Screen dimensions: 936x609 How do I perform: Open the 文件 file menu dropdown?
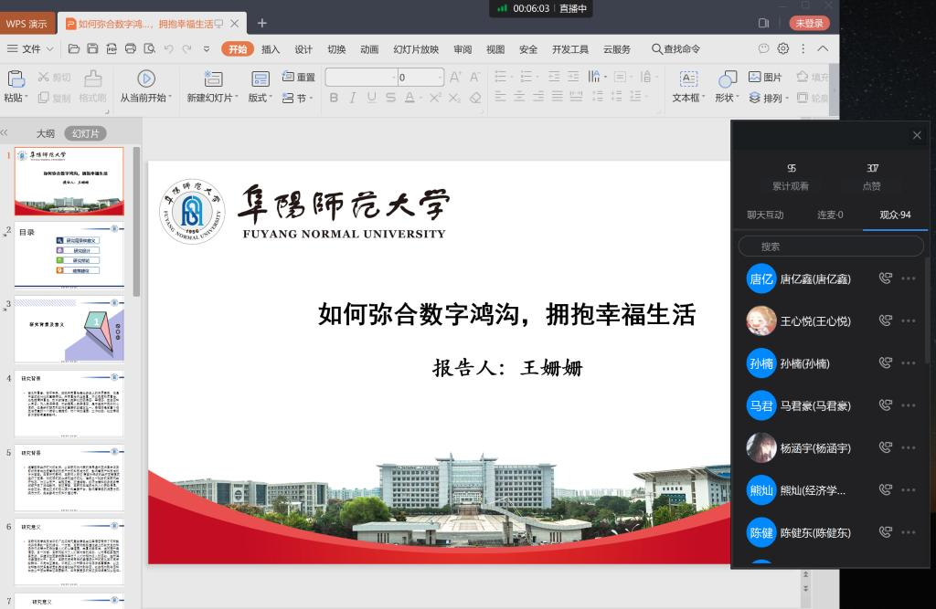click(31, 49)
